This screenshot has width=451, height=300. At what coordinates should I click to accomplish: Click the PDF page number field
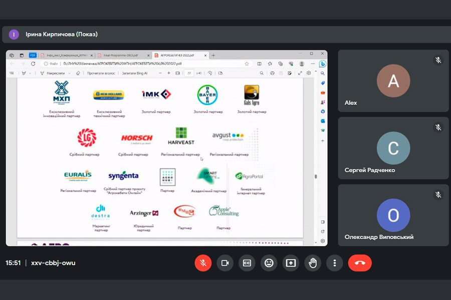189,73
